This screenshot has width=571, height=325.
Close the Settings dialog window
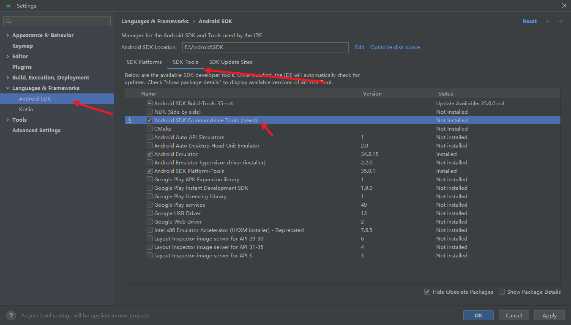[x=564, y=5]
